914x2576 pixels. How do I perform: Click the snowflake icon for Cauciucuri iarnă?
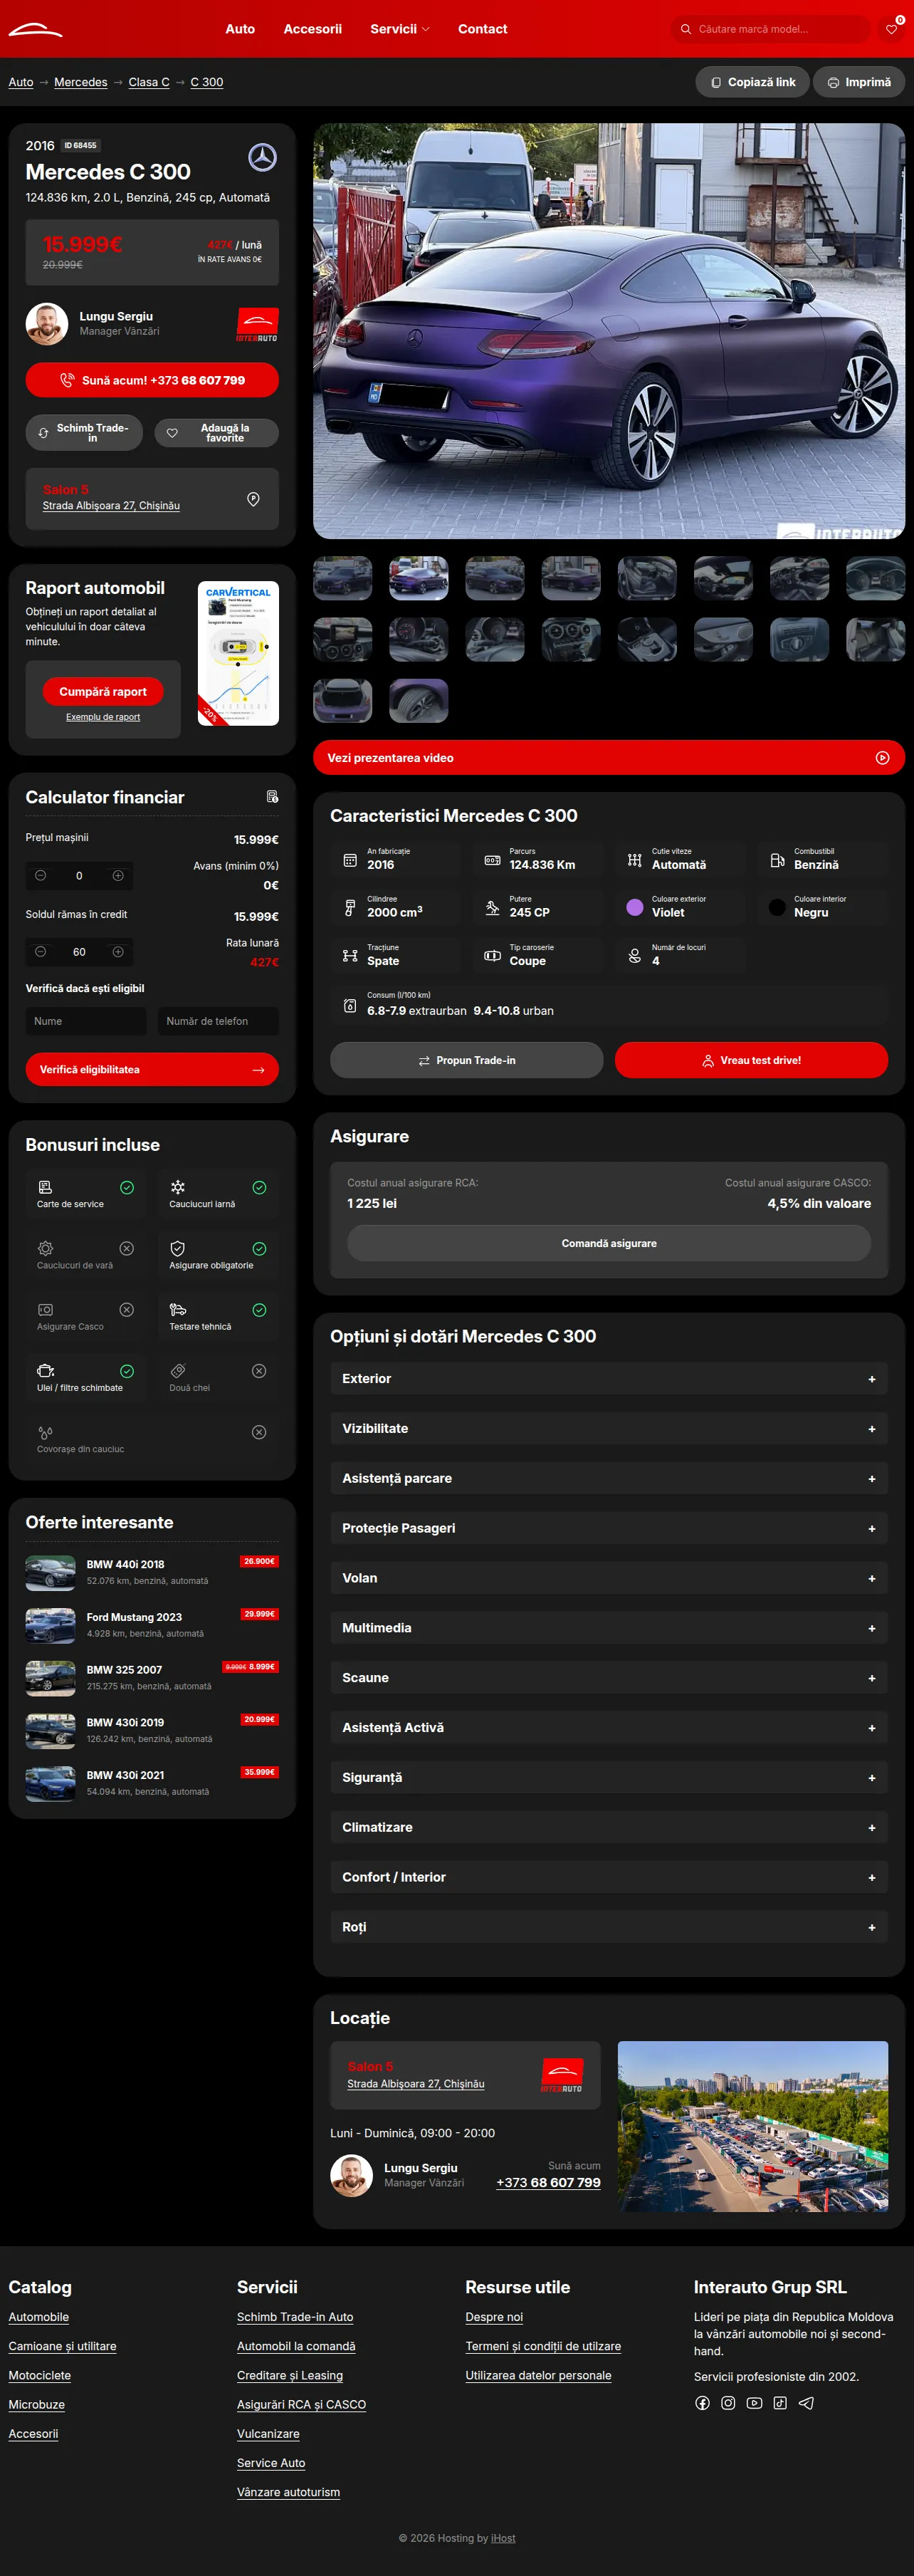(177, 1187)
